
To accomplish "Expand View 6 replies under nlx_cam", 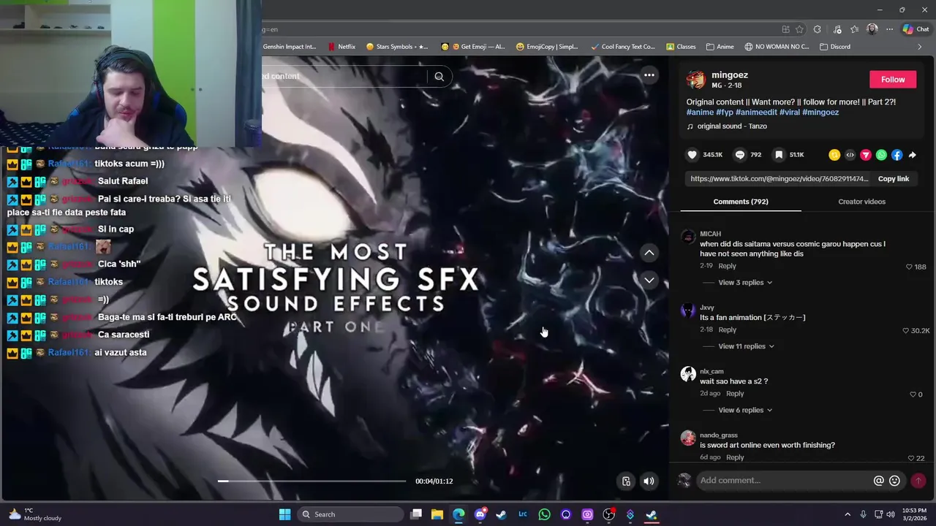I will [745, 411].
